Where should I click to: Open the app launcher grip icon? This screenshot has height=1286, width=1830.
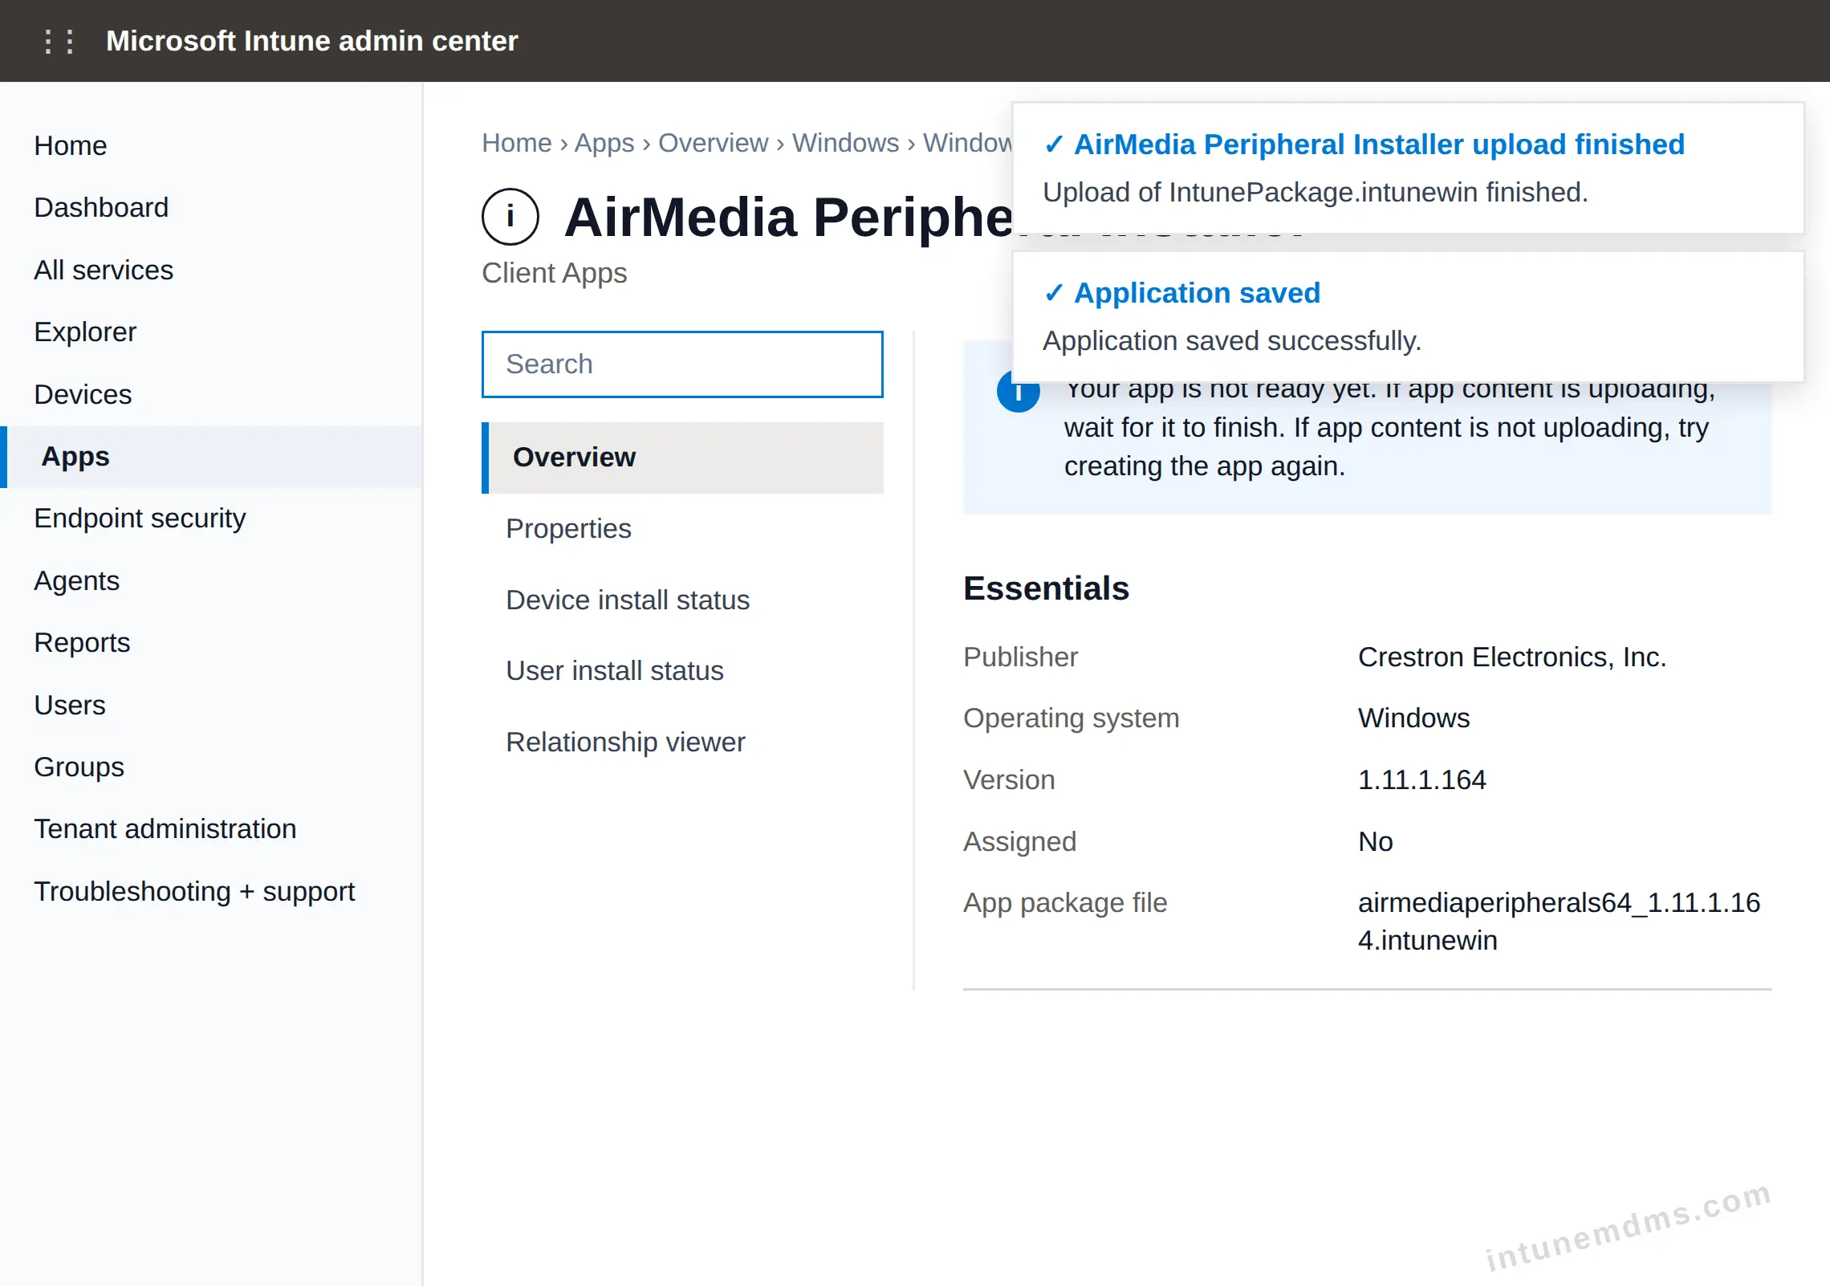pyautogui.click(x=59, y=41)
